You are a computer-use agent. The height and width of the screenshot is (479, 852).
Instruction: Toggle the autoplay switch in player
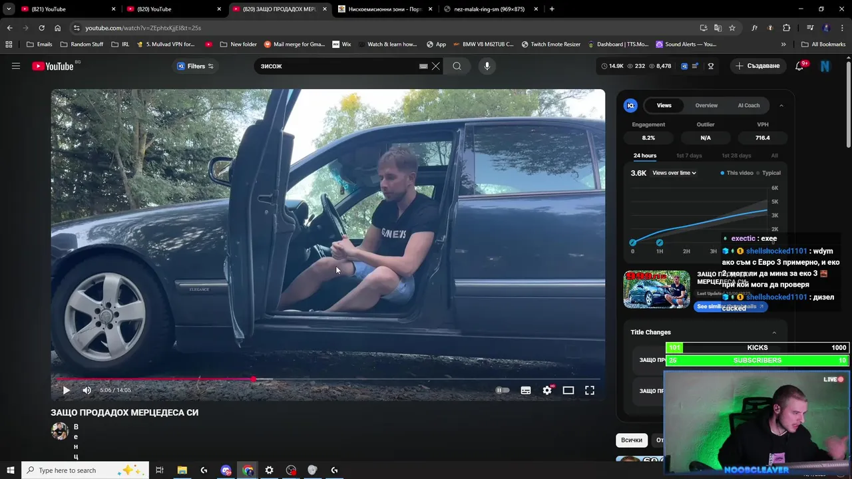503,390
